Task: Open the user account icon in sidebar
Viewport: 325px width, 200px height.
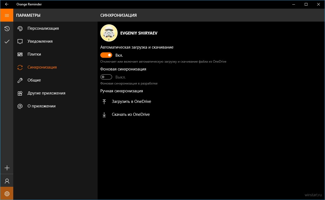Action: (x=7, y=181)
